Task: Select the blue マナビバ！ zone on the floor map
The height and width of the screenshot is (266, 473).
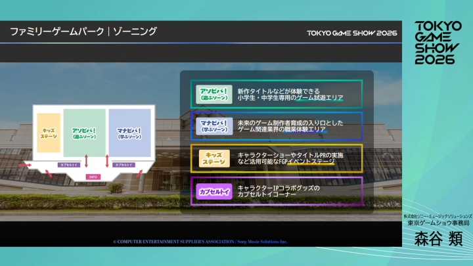Action: click(x=129, y=133)
